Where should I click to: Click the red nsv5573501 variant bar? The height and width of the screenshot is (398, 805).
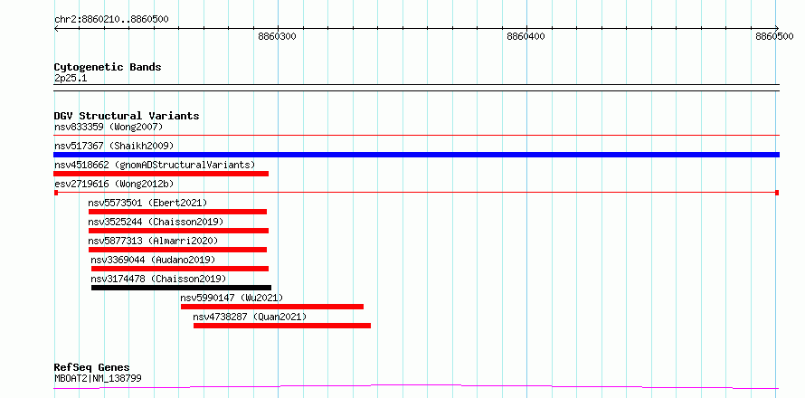pyautogui.click(x=177, y=212)
